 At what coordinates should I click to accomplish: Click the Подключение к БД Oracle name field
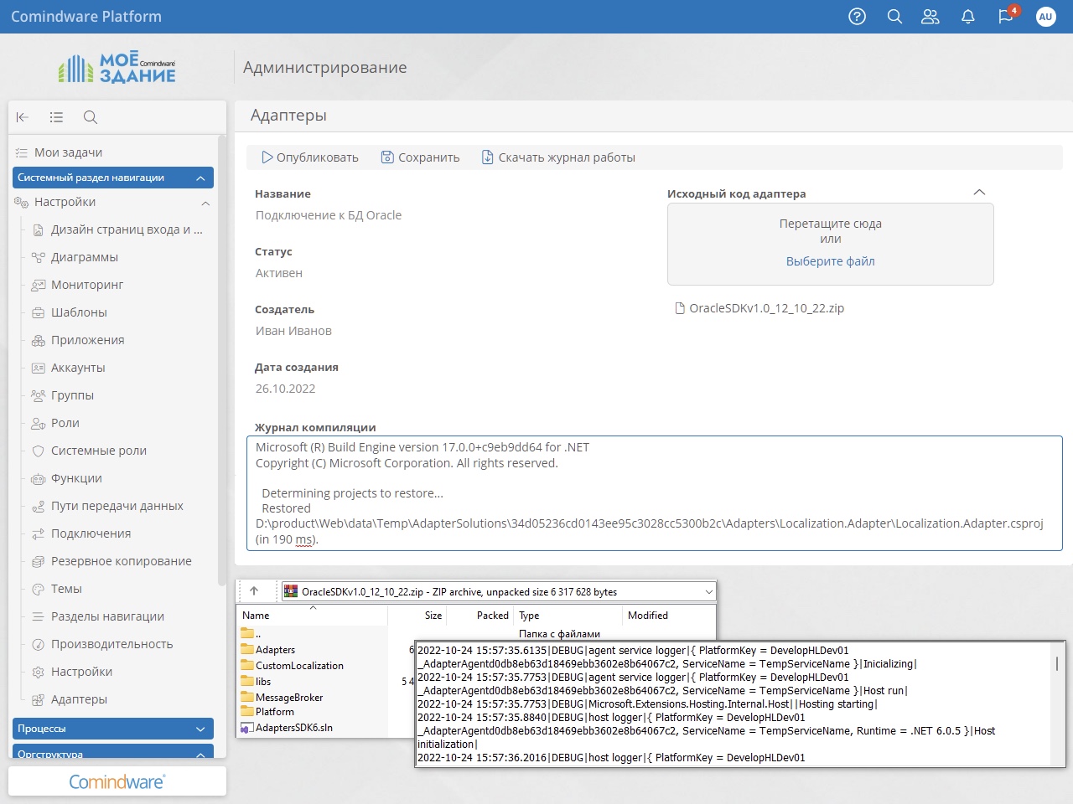point(329,215)
